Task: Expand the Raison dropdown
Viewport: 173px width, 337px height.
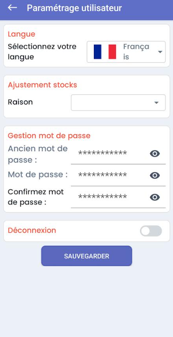Action: [x=118, y=102]
